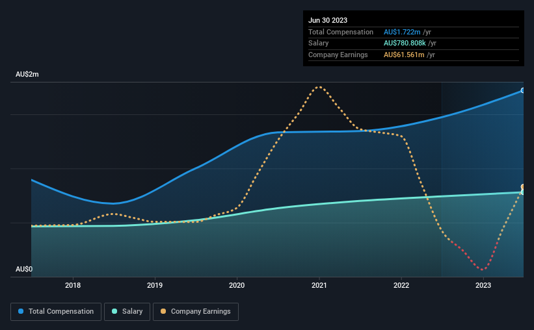Click the 2019 x-axis label
The width and height of the screenshot is (534, 330).
tap(155, 285)
